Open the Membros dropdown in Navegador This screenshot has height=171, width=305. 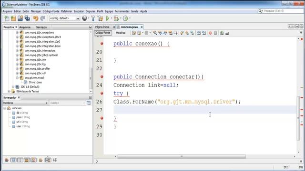point(46,103)
